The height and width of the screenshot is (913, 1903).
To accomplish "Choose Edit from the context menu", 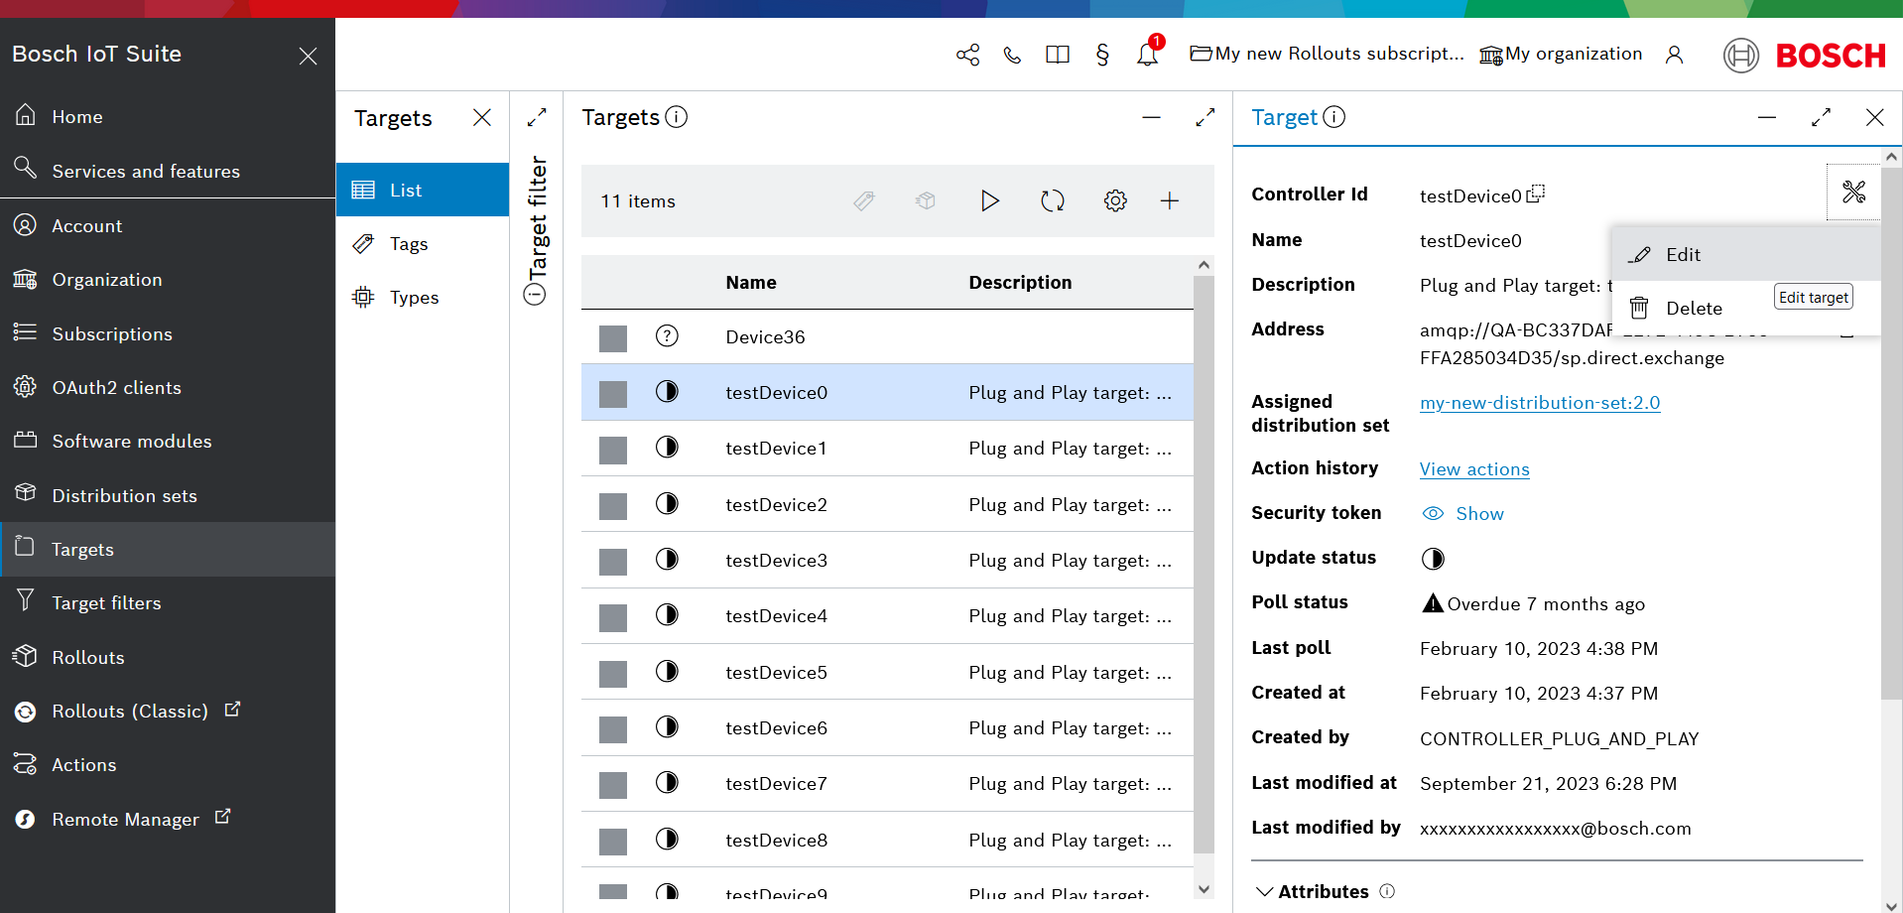I will [1683, 255].
